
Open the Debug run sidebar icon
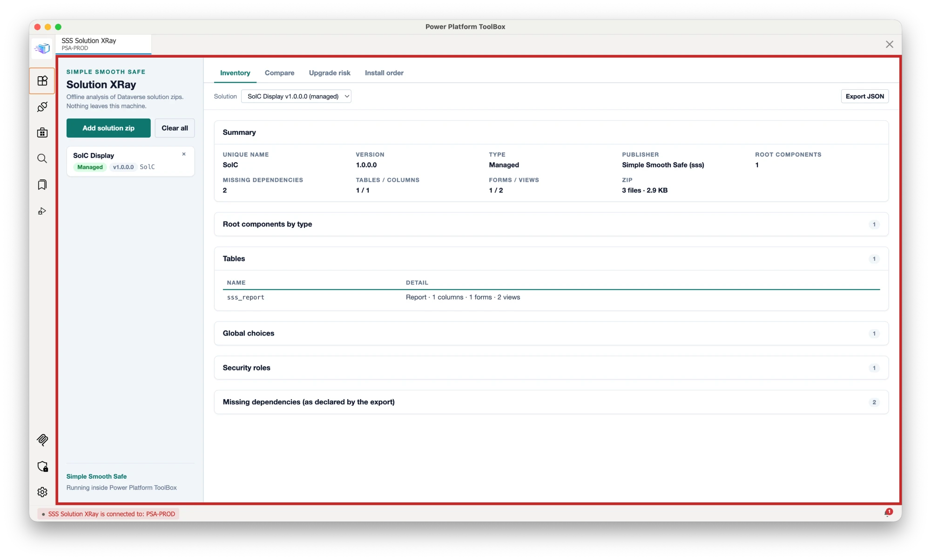pos(42,211)
